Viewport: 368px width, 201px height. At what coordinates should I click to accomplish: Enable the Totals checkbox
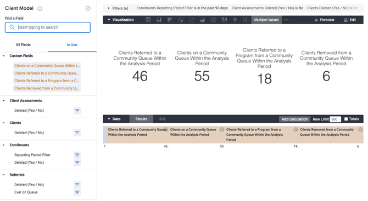(x=346, y=119)
